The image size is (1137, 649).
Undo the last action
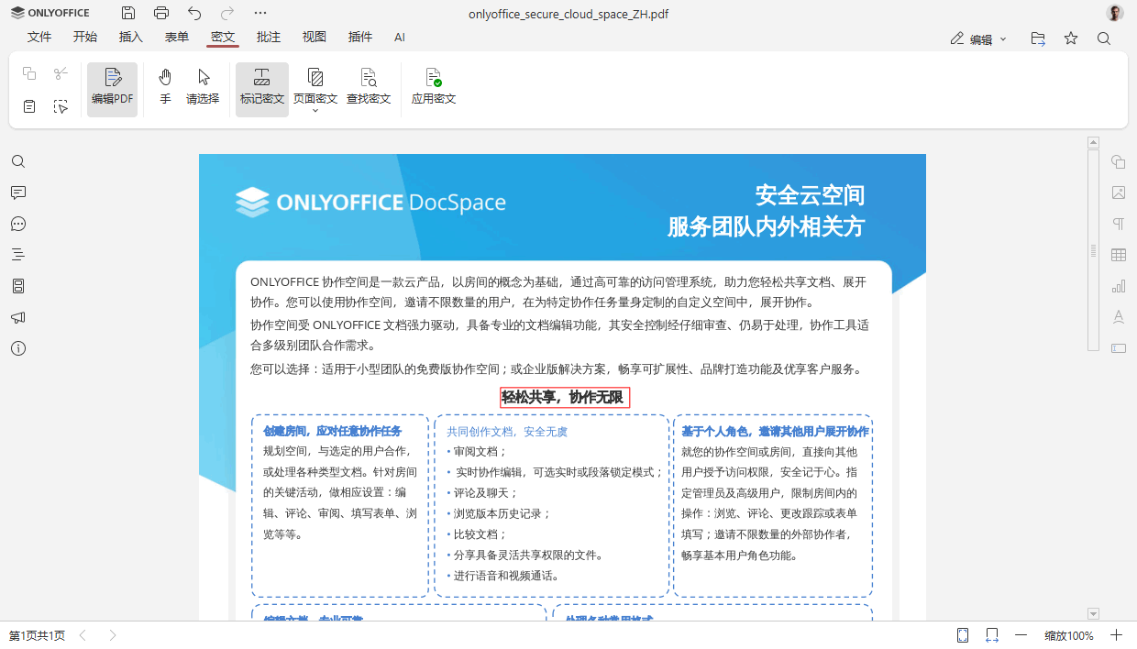(194, 13)
